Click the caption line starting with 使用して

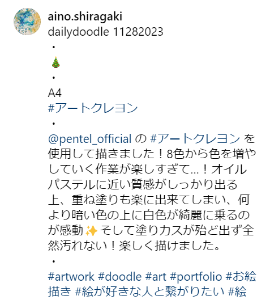click(152, 154)
